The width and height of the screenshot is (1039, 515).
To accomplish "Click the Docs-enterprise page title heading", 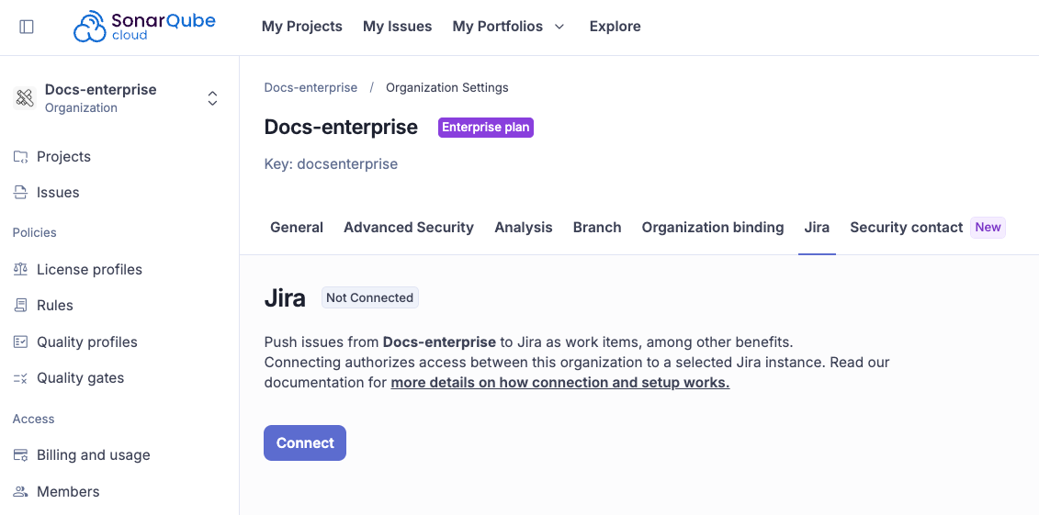I will tap(341, 127).
